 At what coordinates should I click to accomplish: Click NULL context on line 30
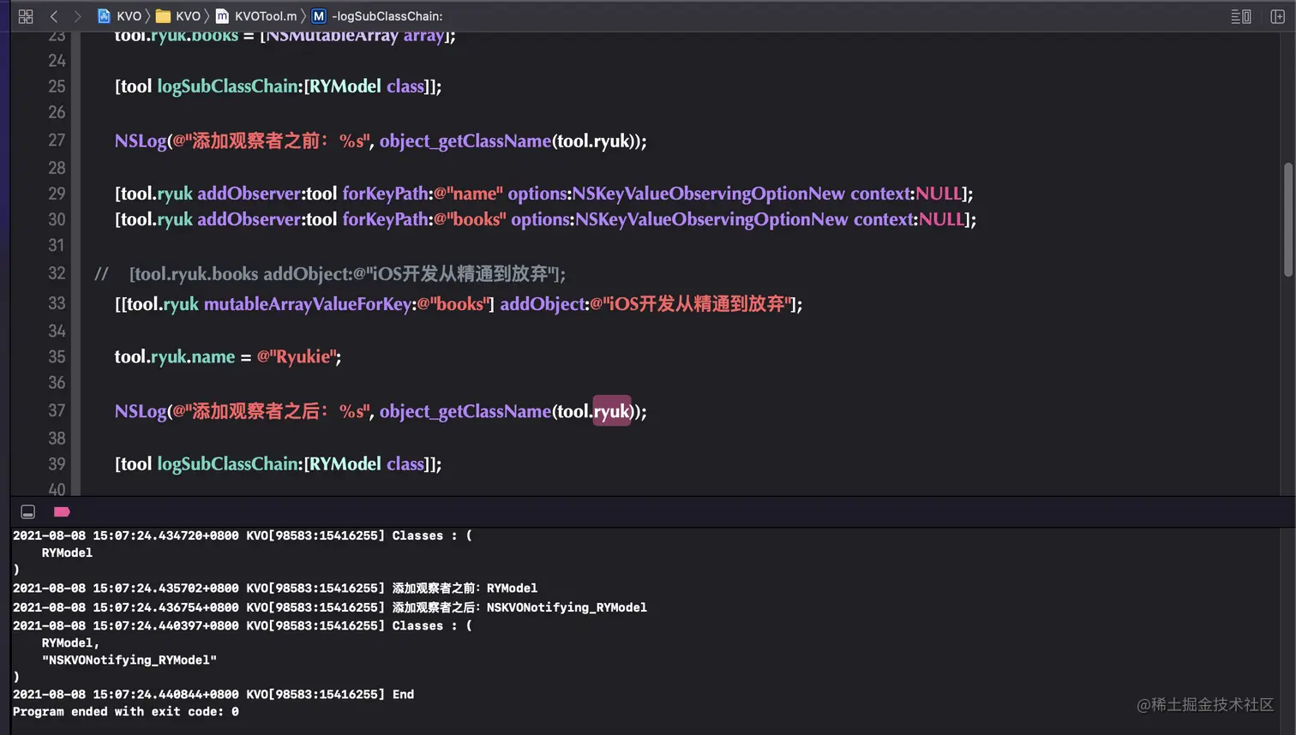942,219
